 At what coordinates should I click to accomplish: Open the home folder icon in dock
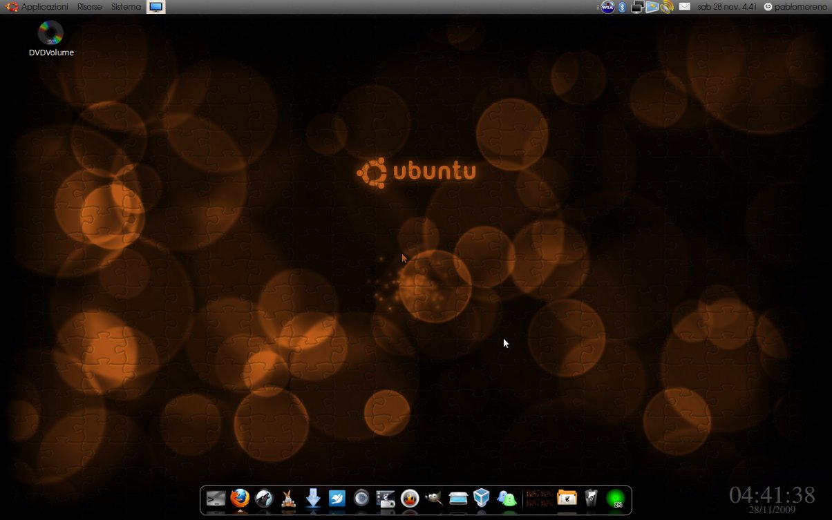pyautogui.click(x=567, y=499)
